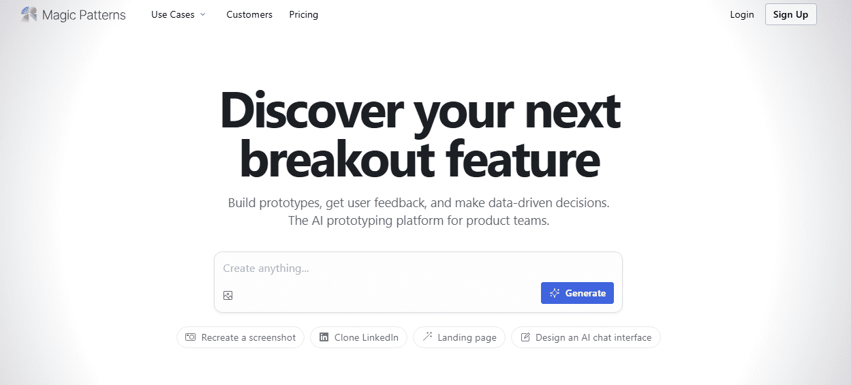Go to the Customers page
The image size is (851, 385).
point(249,14)
